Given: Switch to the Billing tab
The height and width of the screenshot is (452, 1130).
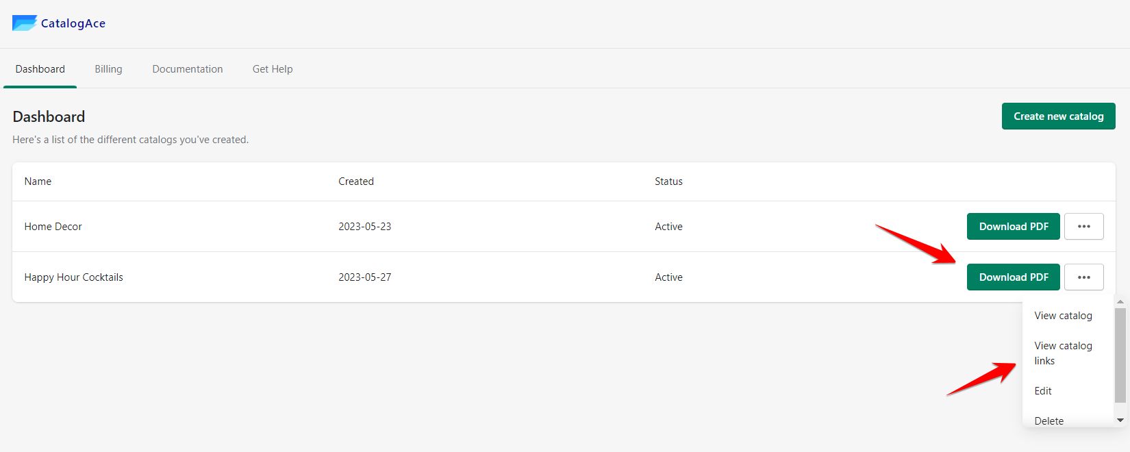Looking at the screenshot, I should pyautogui.click(x=108, y=69).
